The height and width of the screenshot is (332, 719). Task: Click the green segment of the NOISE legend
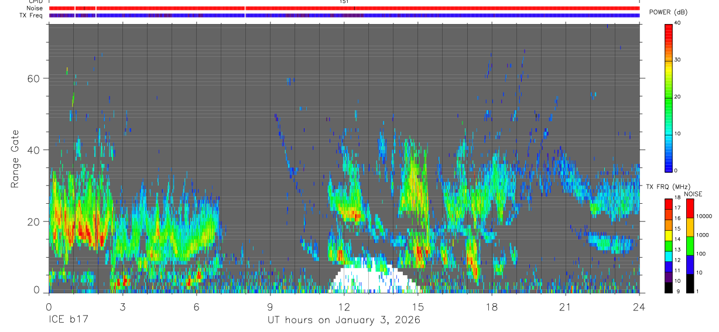(x=690, y=246)
